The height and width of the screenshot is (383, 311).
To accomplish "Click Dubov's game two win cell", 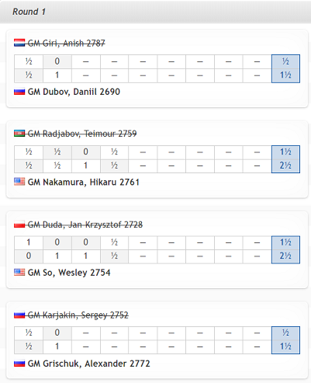I will click(x=57, y=75).
